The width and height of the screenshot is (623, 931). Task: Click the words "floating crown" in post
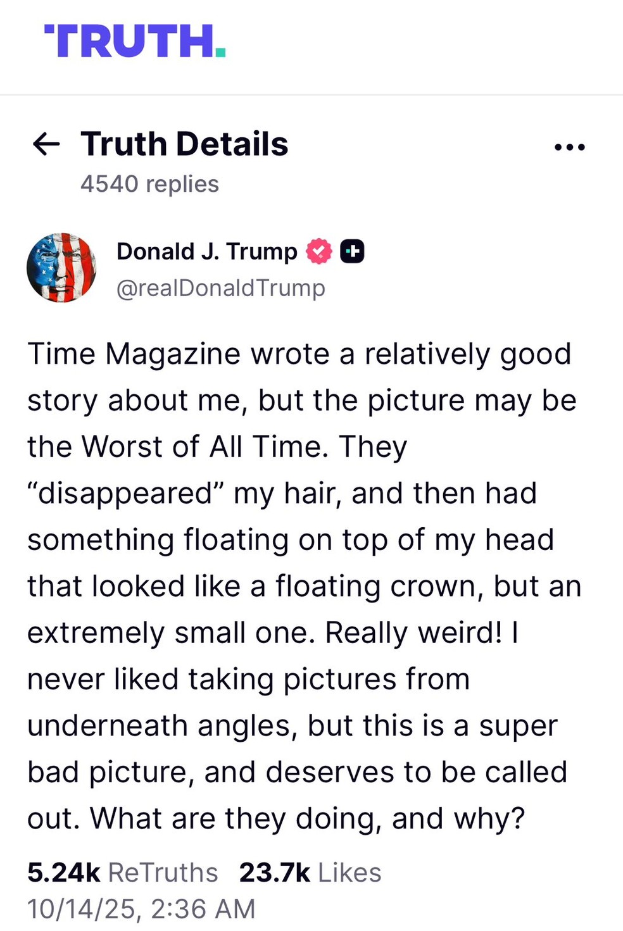coord(379,587)
